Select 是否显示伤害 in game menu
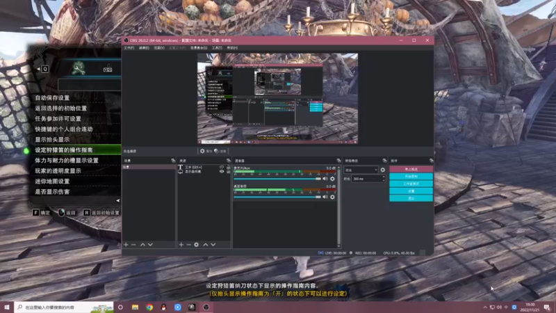556x313 pixels. pos(52,192)
